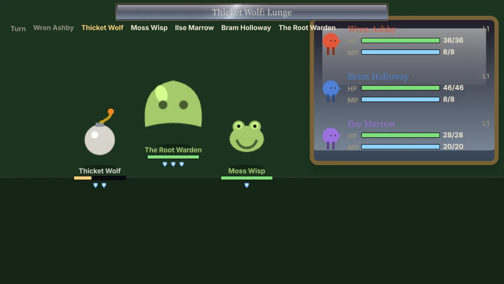504x284 pixels.
Task: Click Ilse Marrow's purple character portrait
Action: pyautogui.click(x=331, y=138)
